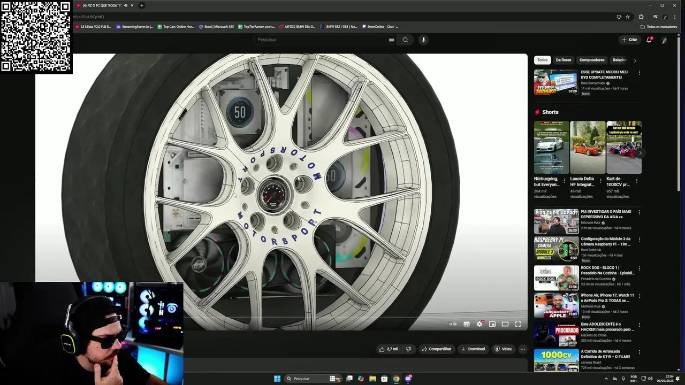Open Copilot from the taskbar
The width and height of the screenshot is (685, 385).
tap(361, 379)
